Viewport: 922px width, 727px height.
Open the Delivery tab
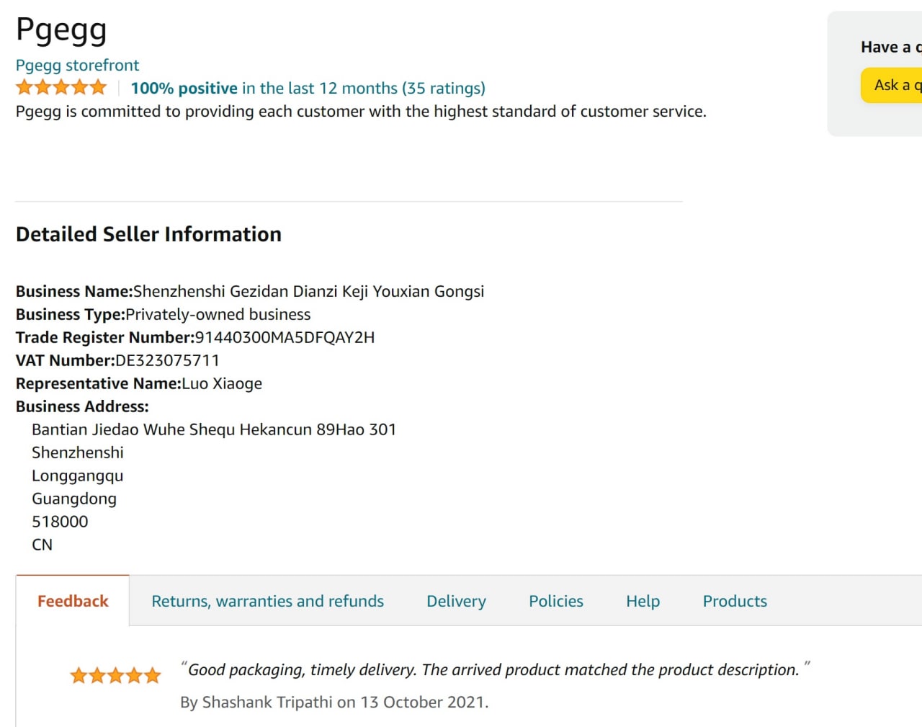456,601
